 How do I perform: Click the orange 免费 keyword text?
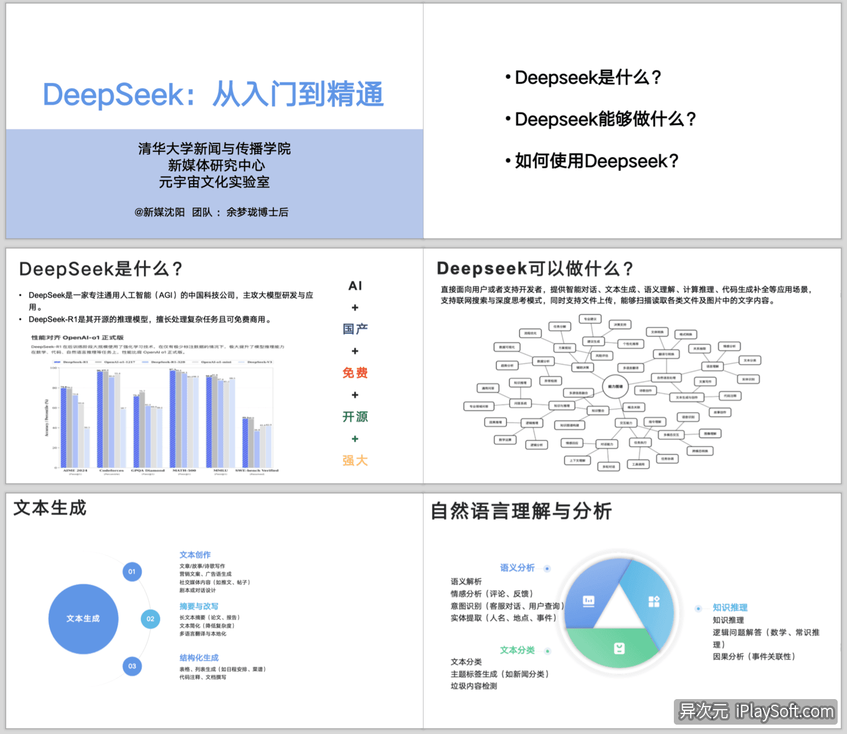click(354, 373)
